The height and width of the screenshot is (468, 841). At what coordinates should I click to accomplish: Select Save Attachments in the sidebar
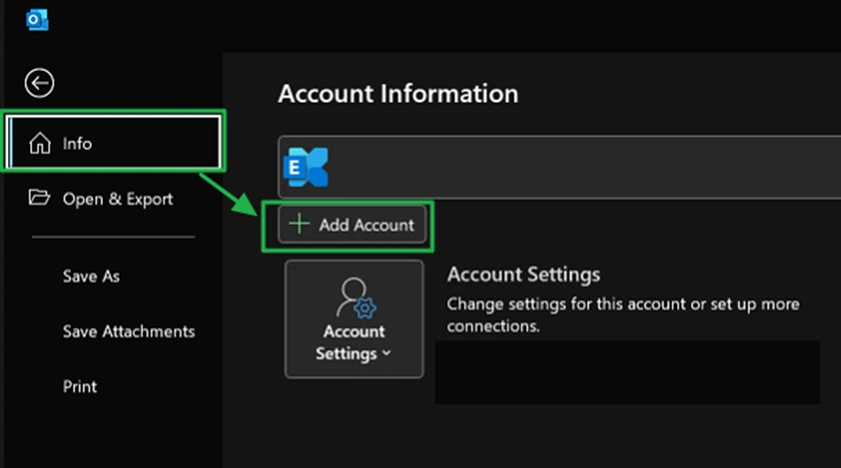[129, 331]
